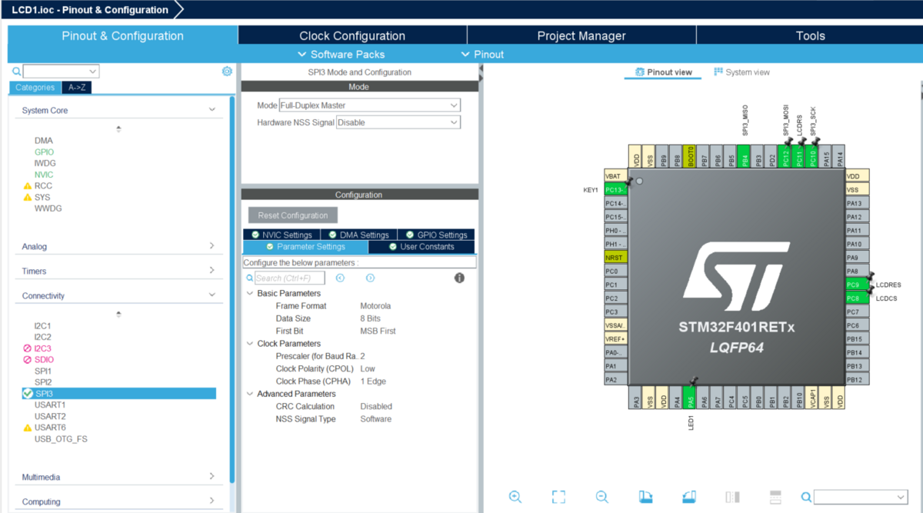This screenshot has width=923, height=513.
Task: Open the gear settings icon in the categories panel
Action: coord(227,71)
